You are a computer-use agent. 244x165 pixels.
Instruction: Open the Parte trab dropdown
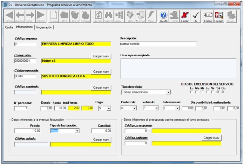[x=135, y=108]
